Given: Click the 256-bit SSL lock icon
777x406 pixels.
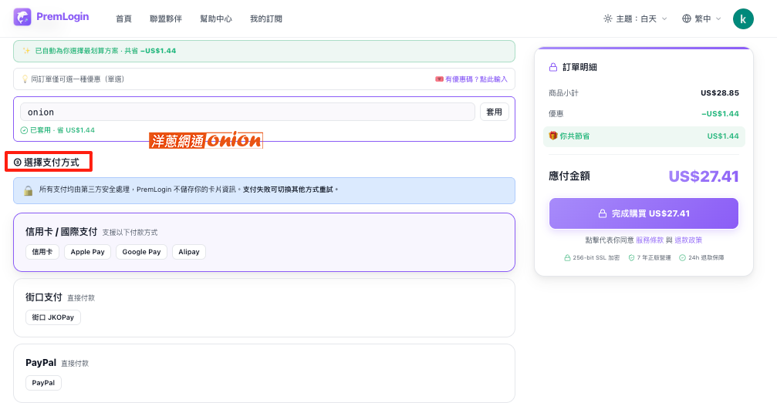Looking at the screenshot, I should click(x=567, y=257).
